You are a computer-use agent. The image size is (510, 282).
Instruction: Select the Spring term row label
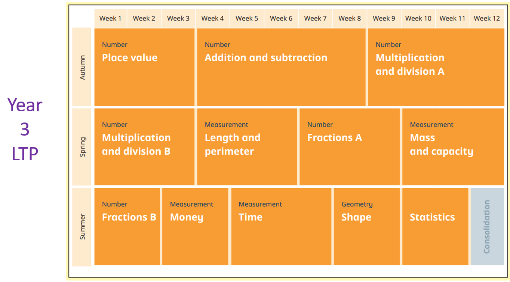tap(82, 147)
